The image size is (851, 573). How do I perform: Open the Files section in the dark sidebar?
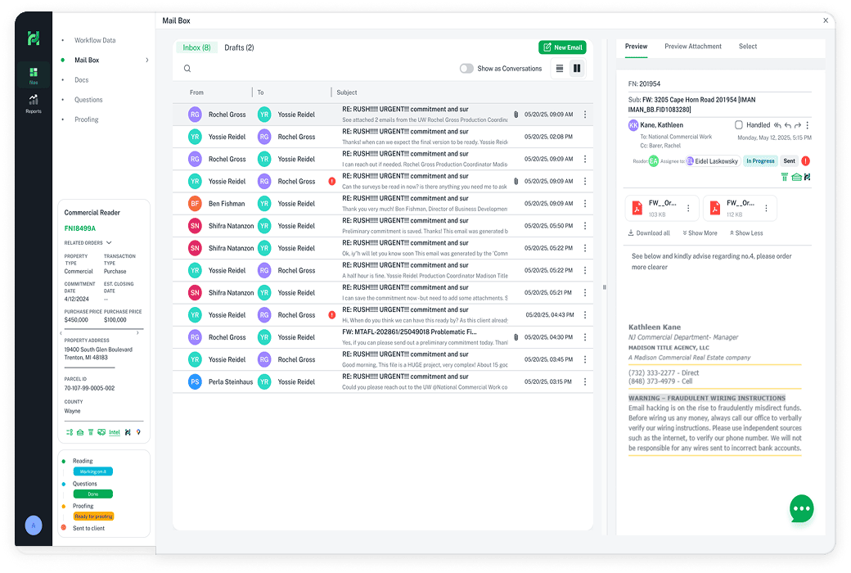click(33, 75)
